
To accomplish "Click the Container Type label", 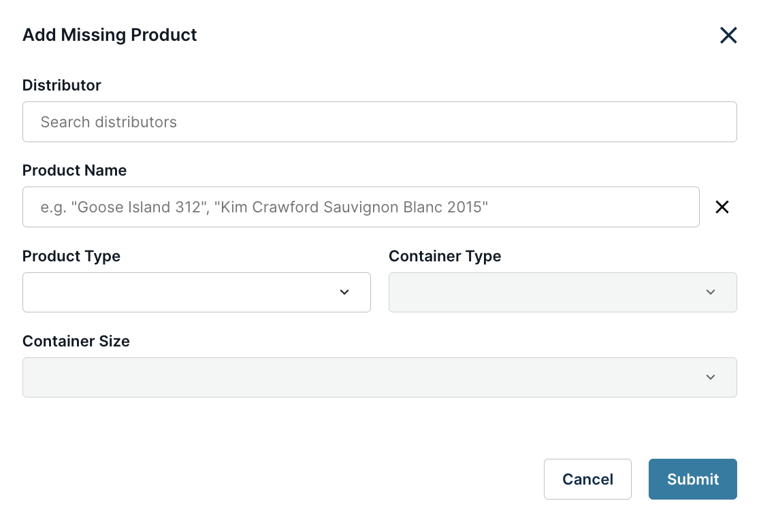I will [444, 257].
